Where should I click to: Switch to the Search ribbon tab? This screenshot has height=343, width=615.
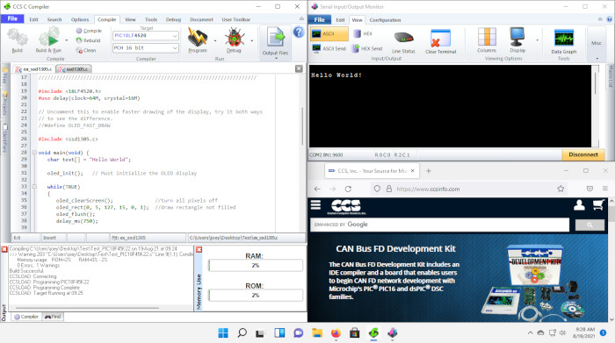point(54,19)
